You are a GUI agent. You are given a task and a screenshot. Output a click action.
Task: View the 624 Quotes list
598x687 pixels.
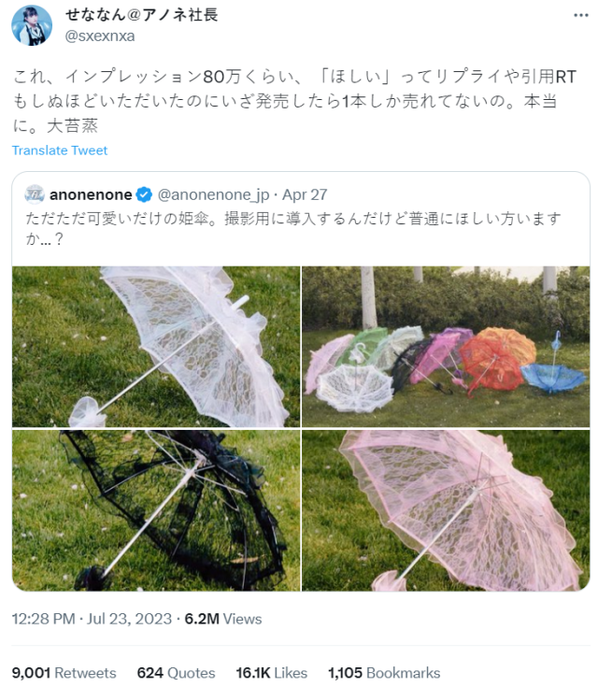coord(176,673)
